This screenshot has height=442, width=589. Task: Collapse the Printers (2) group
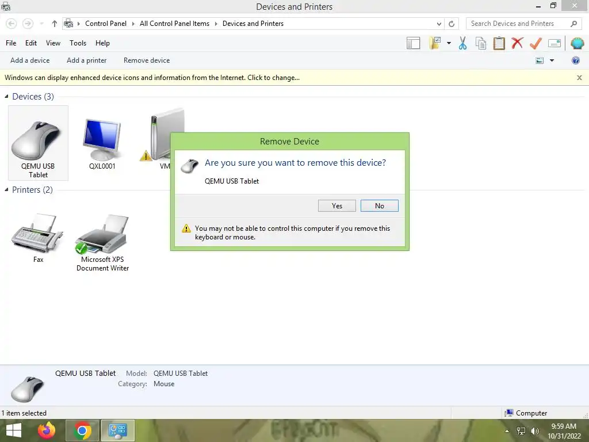(x=6, y=190)
